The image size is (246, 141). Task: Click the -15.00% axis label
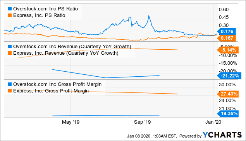point(228,63)
